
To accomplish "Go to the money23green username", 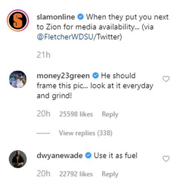I will point(63,76).
